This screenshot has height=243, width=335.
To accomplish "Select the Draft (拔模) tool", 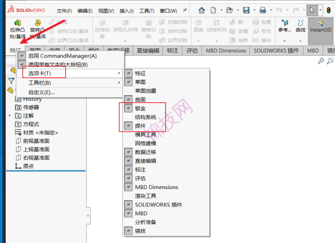I will (239, 31).
